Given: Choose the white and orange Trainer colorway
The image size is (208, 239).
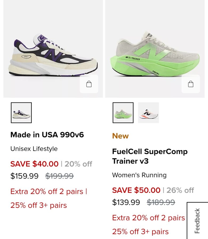Looking at the screenshot, I should [148, 113].
